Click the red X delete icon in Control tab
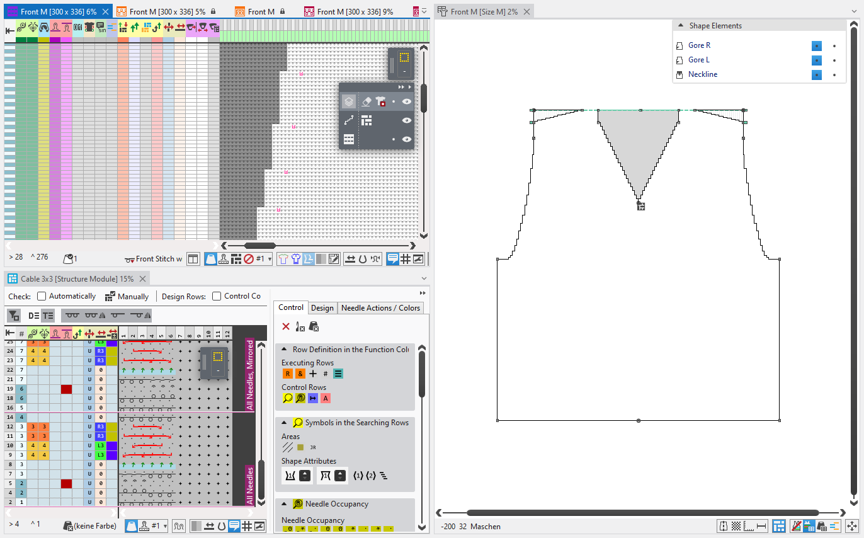 tap(286, 326)
